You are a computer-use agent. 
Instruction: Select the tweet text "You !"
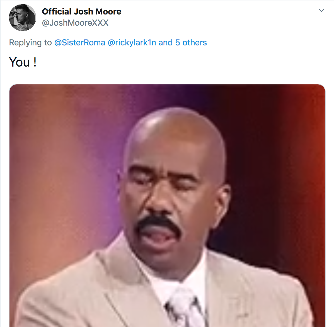[x=23, y=62]
